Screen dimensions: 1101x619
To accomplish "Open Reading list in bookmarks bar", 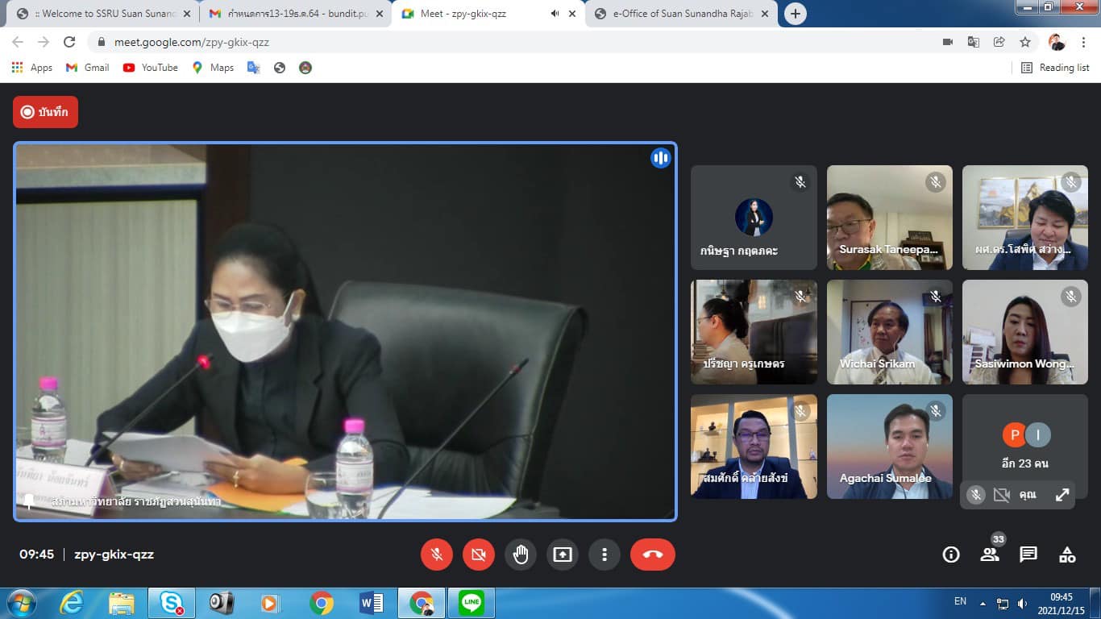I will (1055, 68).
